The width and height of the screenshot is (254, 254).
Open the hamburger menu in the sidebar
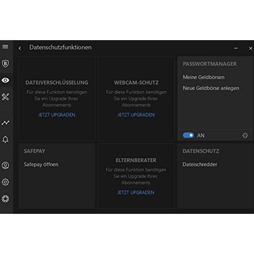pyautogui.click(x=5, y=47)
